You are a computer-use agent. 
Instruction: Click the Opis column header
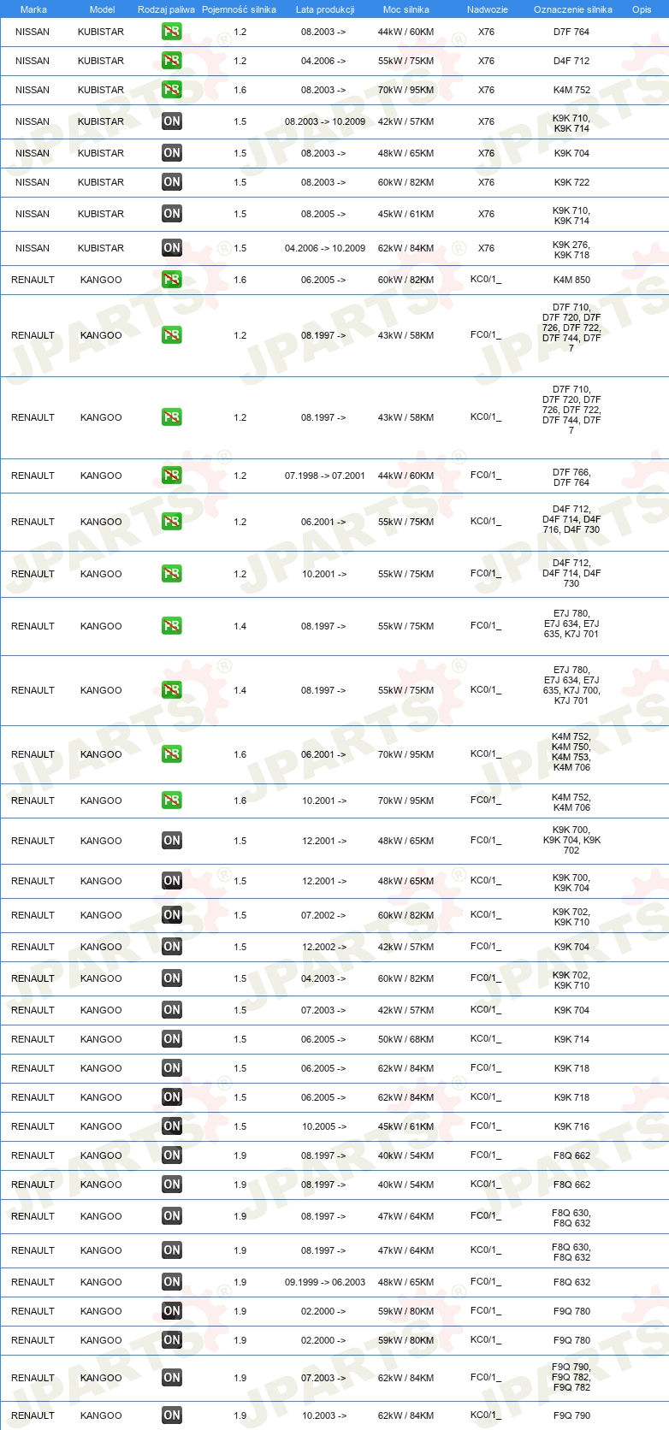642,9
